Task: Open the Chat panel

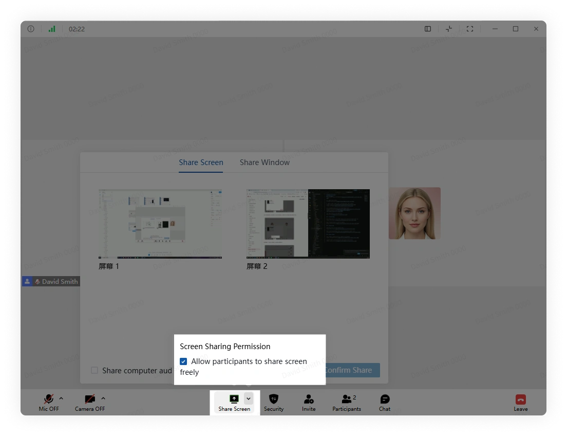Action: point(385,403)
